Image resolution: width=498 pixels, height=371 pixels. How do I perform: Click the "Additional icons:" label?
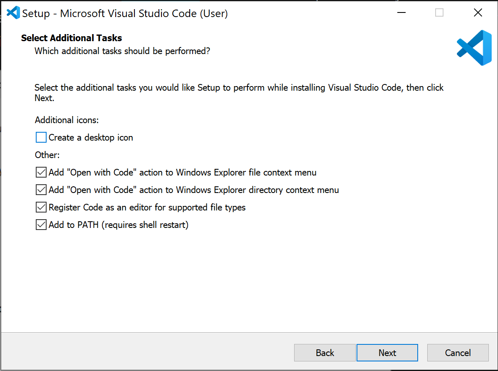[x=67, y=120]
